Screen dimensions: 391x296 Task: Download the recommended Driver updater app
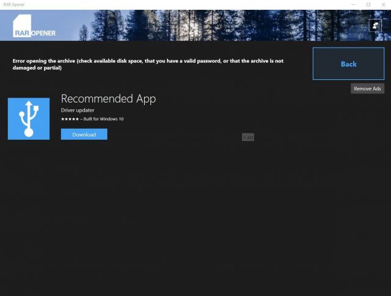[x=84, y=134]
